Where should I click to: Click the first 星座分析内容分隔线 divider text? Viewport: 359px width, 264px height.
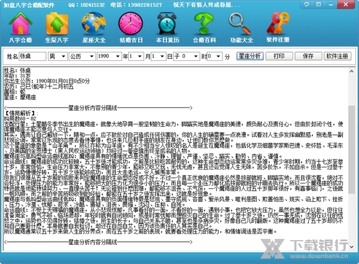93,108
